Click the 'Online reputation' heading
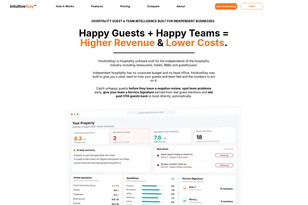This screenshot has width=308, height=205. [82, 178]
